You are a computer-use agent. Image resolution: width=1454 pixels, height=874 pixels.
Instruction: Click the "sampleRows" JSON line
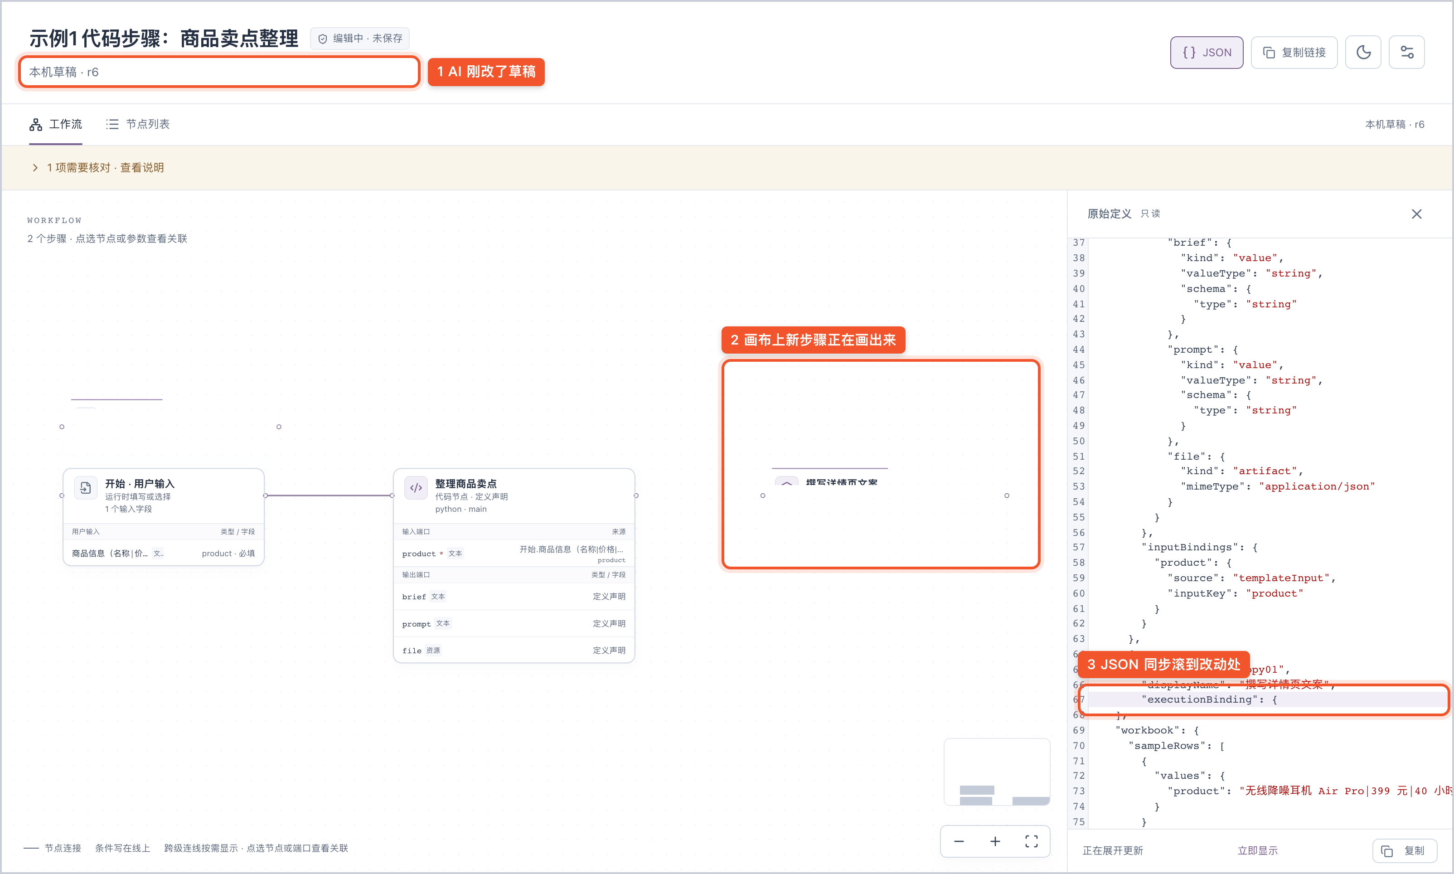click(x=1177, y=746)
